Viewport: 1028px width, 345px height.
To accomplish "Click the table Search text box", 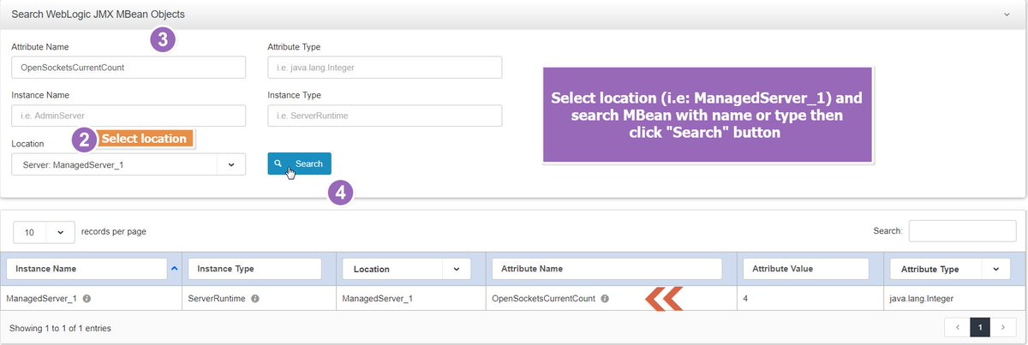I will tap(962, 231).
